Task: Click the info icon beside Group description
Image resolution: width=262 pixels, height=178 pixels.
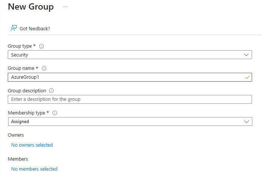Action: point(51,90)
